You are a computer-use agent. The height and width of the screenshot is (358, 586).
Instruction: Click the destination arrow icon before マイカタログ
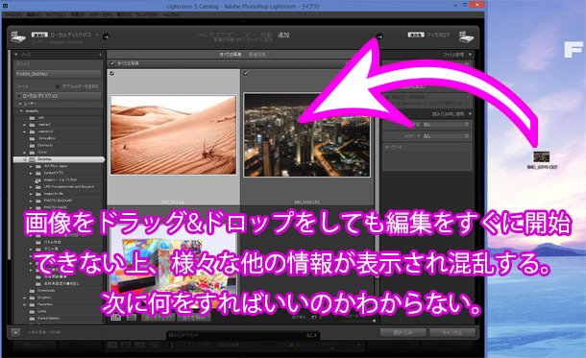click(379, 36)
